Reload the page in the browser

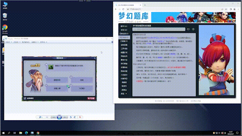click(123, 9)
